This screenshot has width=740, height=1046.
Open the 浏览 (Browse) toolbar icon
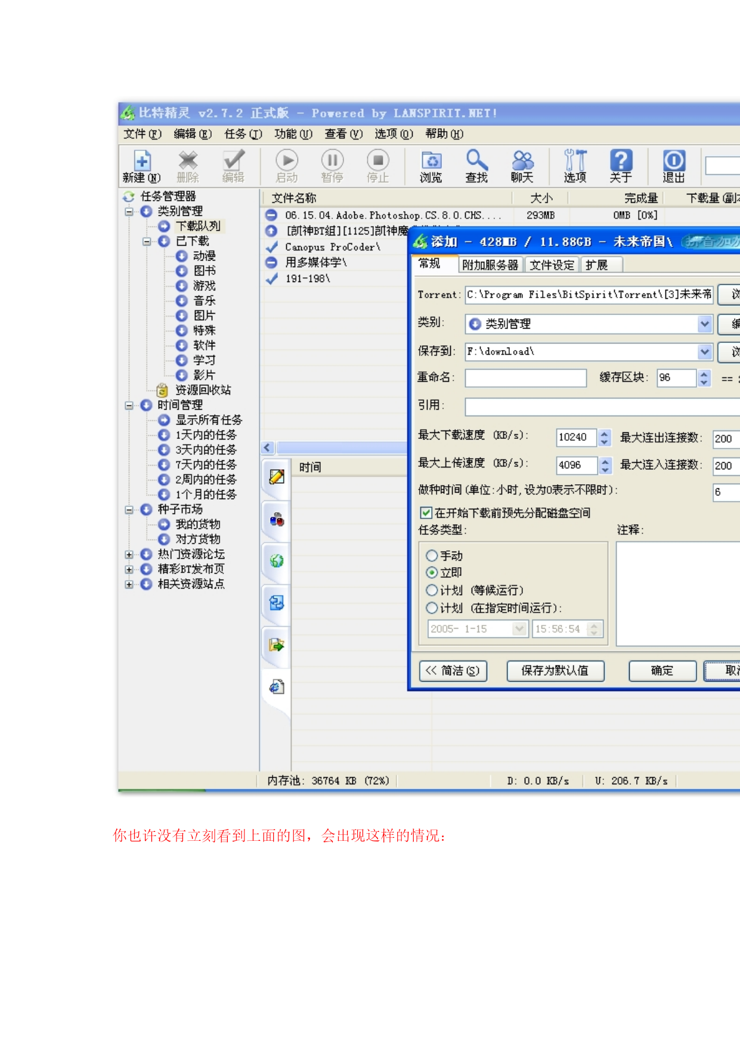pos(431,166)
